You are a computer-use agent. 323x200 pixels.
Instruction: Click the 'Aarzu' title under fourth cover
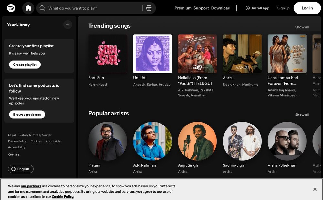228,78
